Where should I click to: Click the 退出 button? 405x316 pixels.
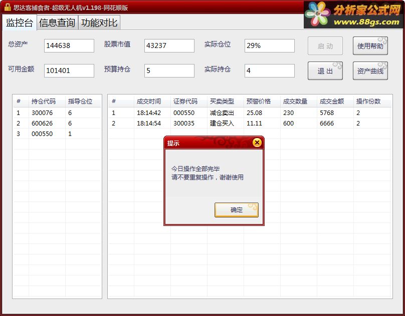[x=325, y=71]
